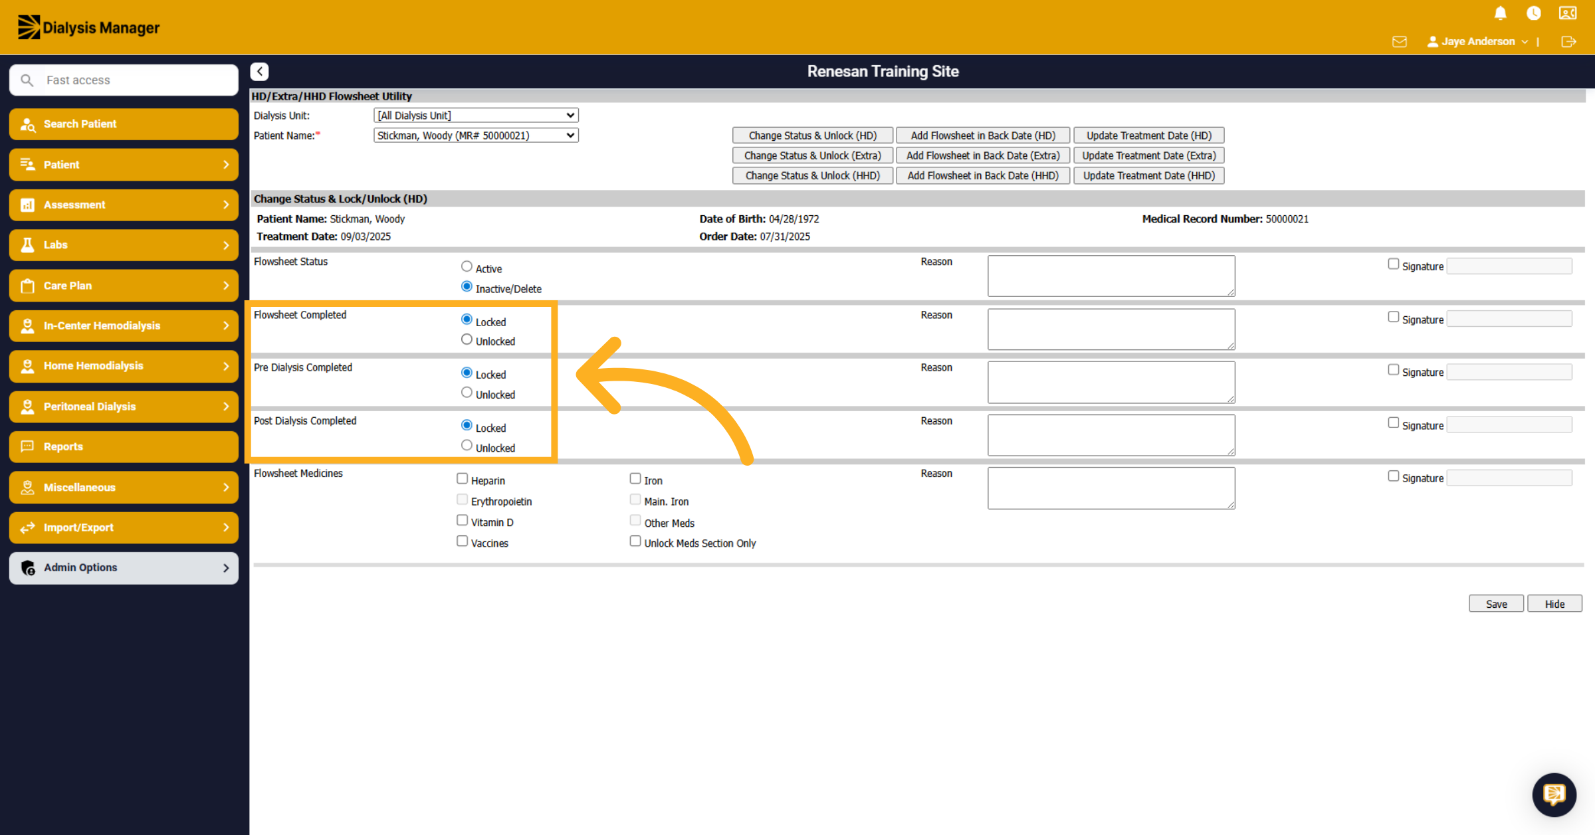Image resolution: width=1595 pixels, height=835 pixels.
Task: Click Update Treatment Date (HHD) button
Action: click(x=1148, y=175)
